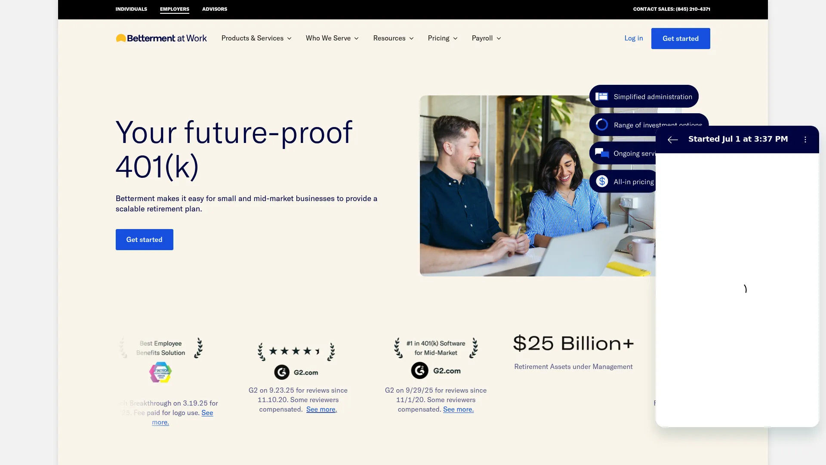Image resolution: width=826 pixels, height=465 pixels.
Task: Click the All-in pricing pill label
Action: (x=634, y=182)
